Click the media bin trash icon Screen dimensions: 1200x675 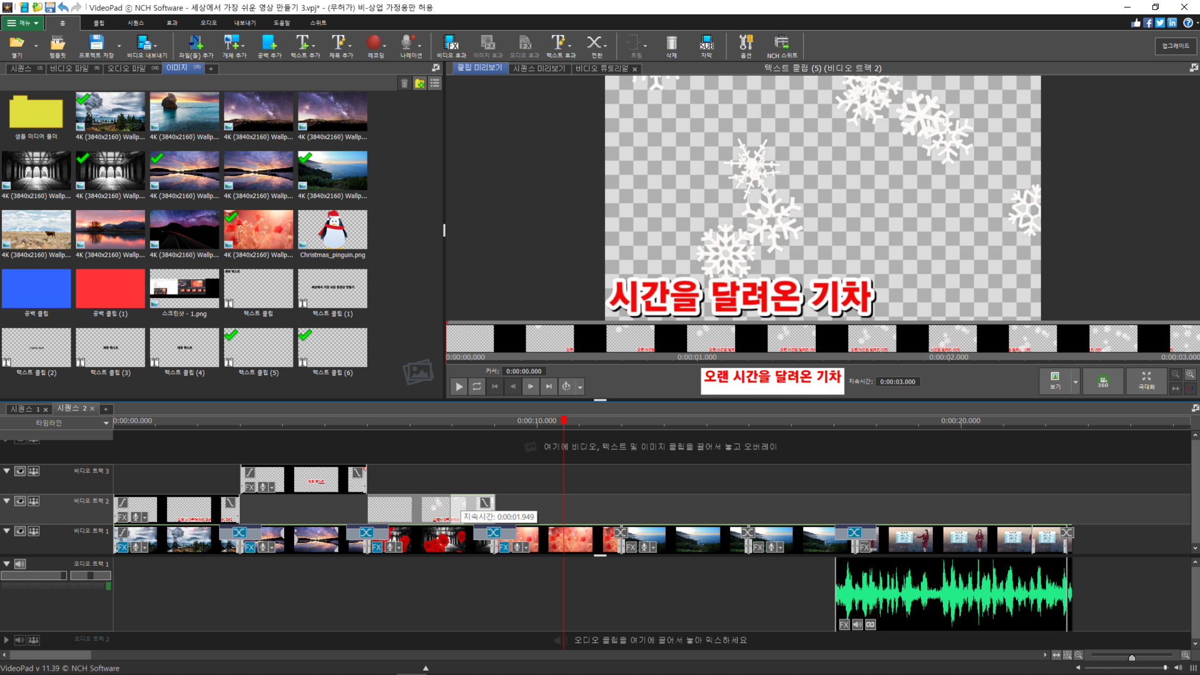(x=404, y=83)
